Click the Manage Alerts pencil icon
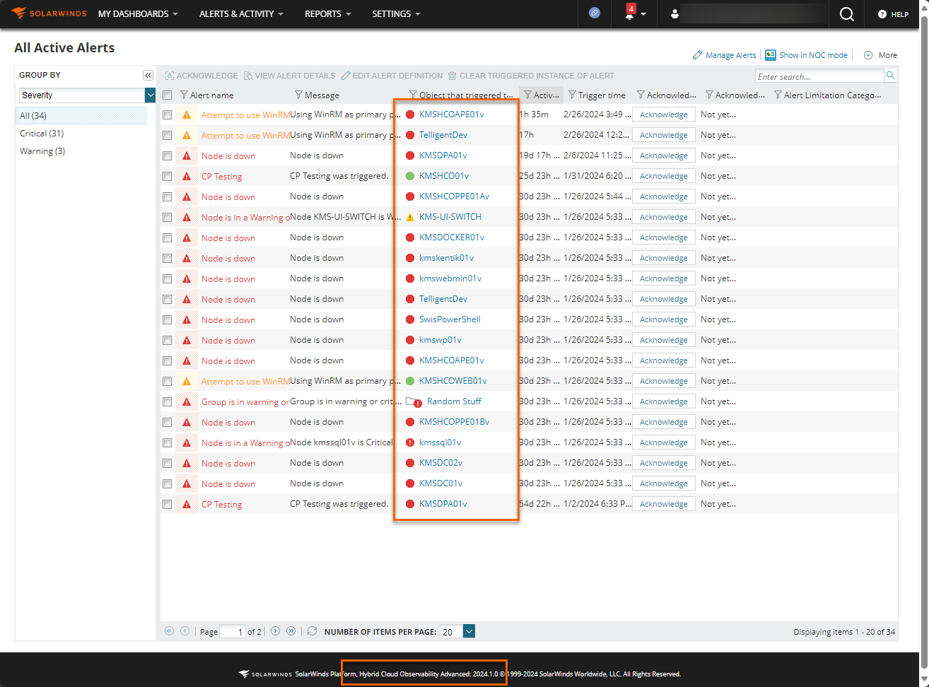 697,55
